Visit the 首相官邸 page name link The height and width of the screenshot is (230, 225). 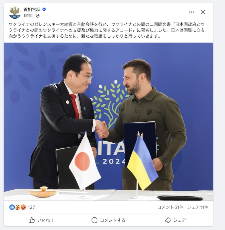tap(32, 9)
